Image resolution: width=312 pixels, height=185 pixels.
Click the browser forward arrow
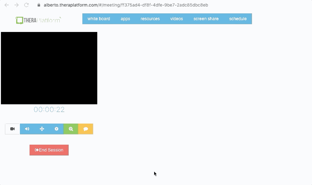pos(16,5)
